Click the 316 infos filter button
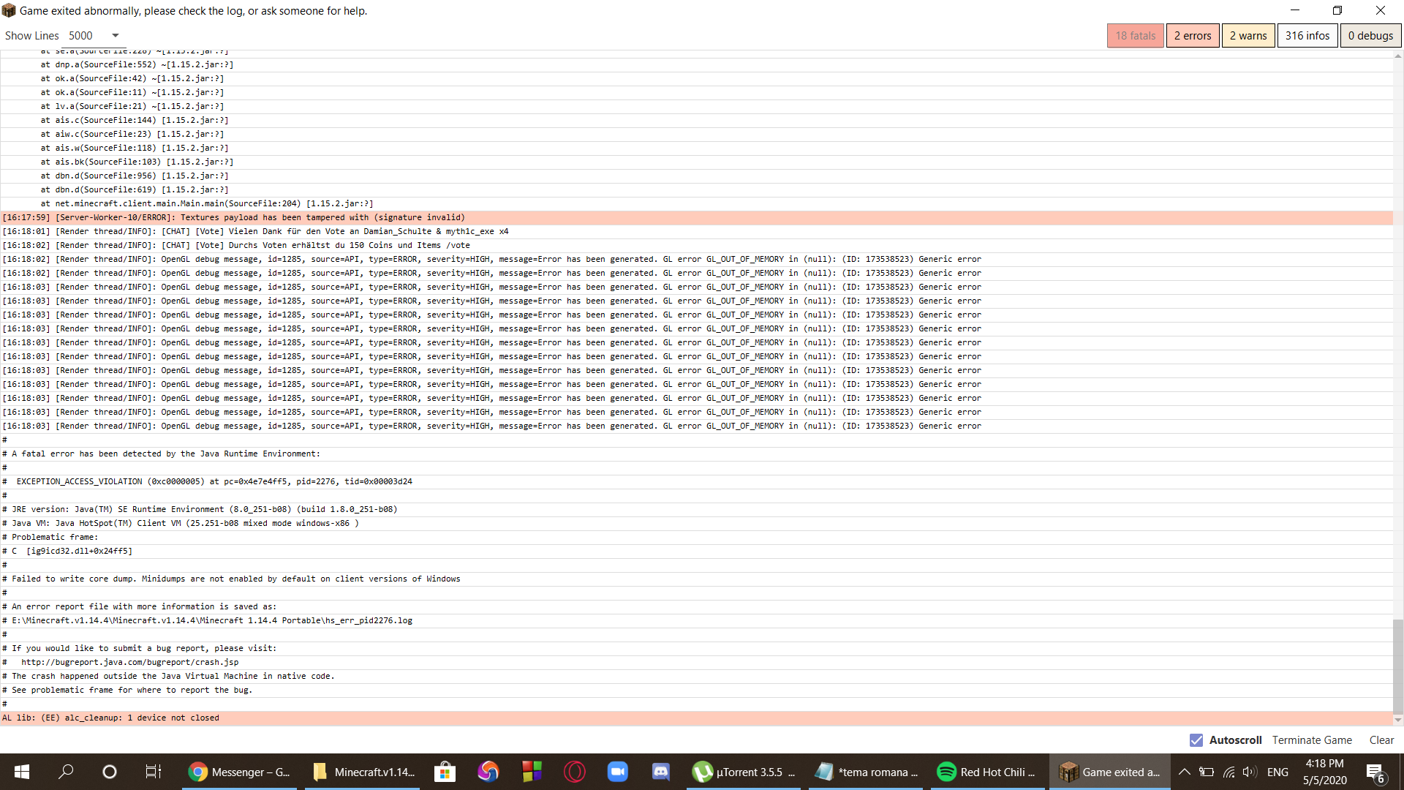The image size is (1404, 790). tap(1307, 36)
